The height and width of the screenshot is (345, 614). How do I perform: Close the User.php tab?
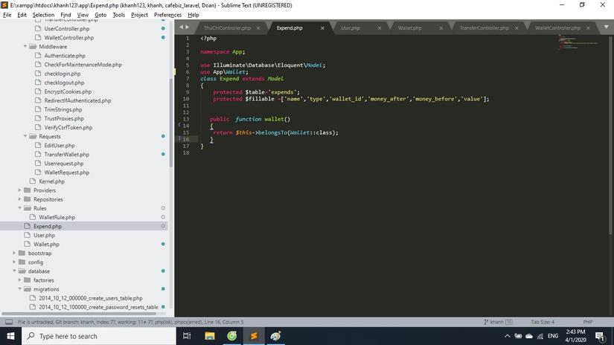tap(379, 28)
